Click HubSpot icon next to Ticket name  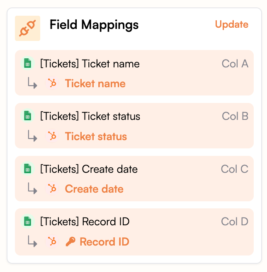click(52, 84)
